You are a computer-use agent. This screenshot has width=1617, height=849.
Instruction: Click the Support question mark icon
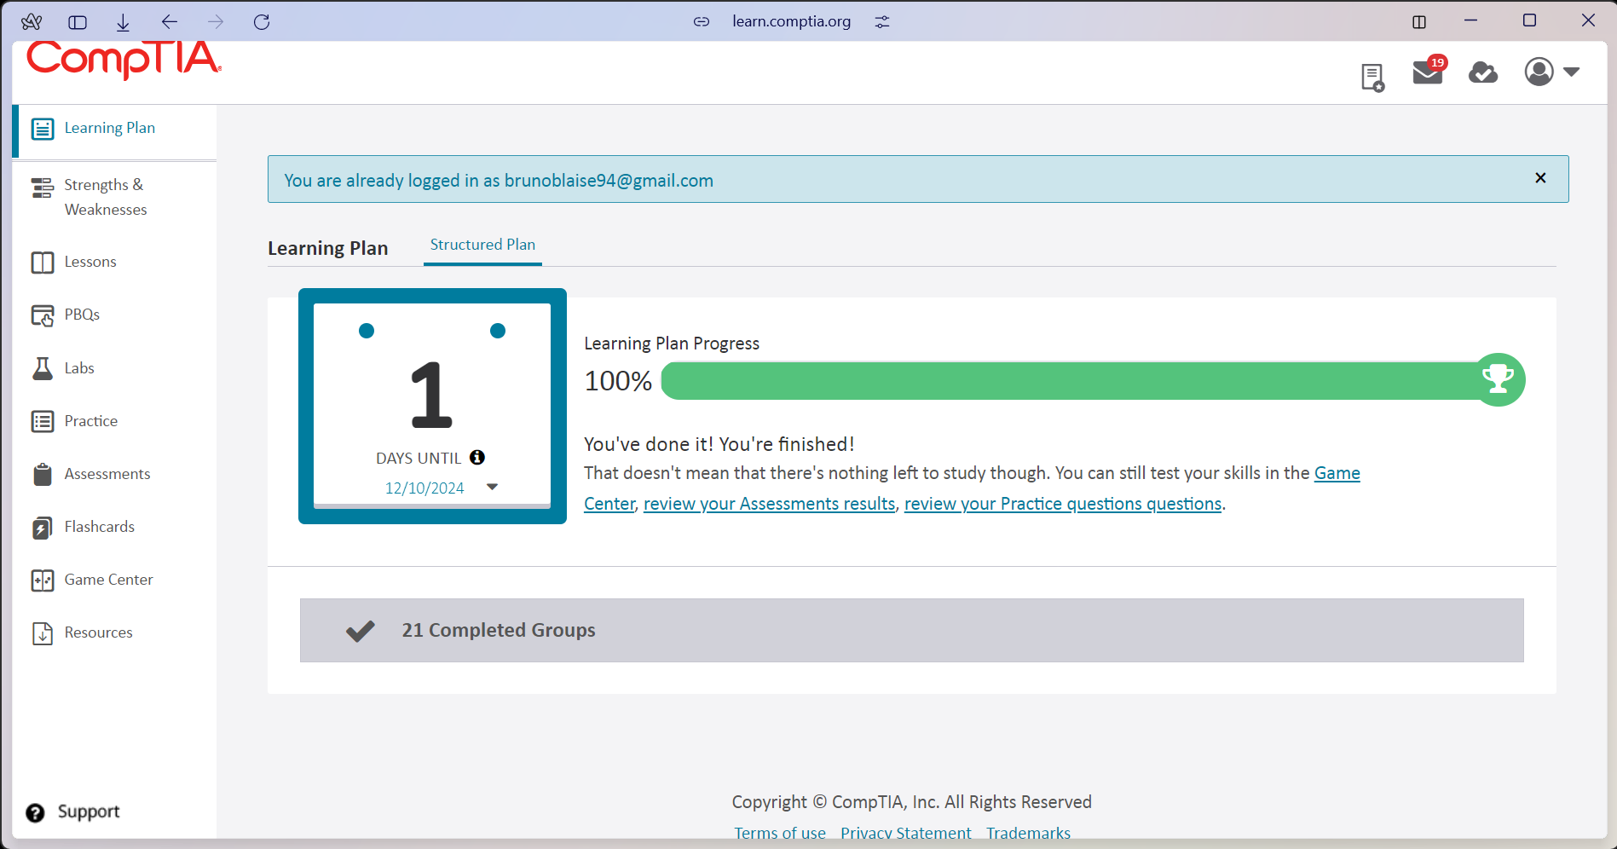tap(35, 812)
